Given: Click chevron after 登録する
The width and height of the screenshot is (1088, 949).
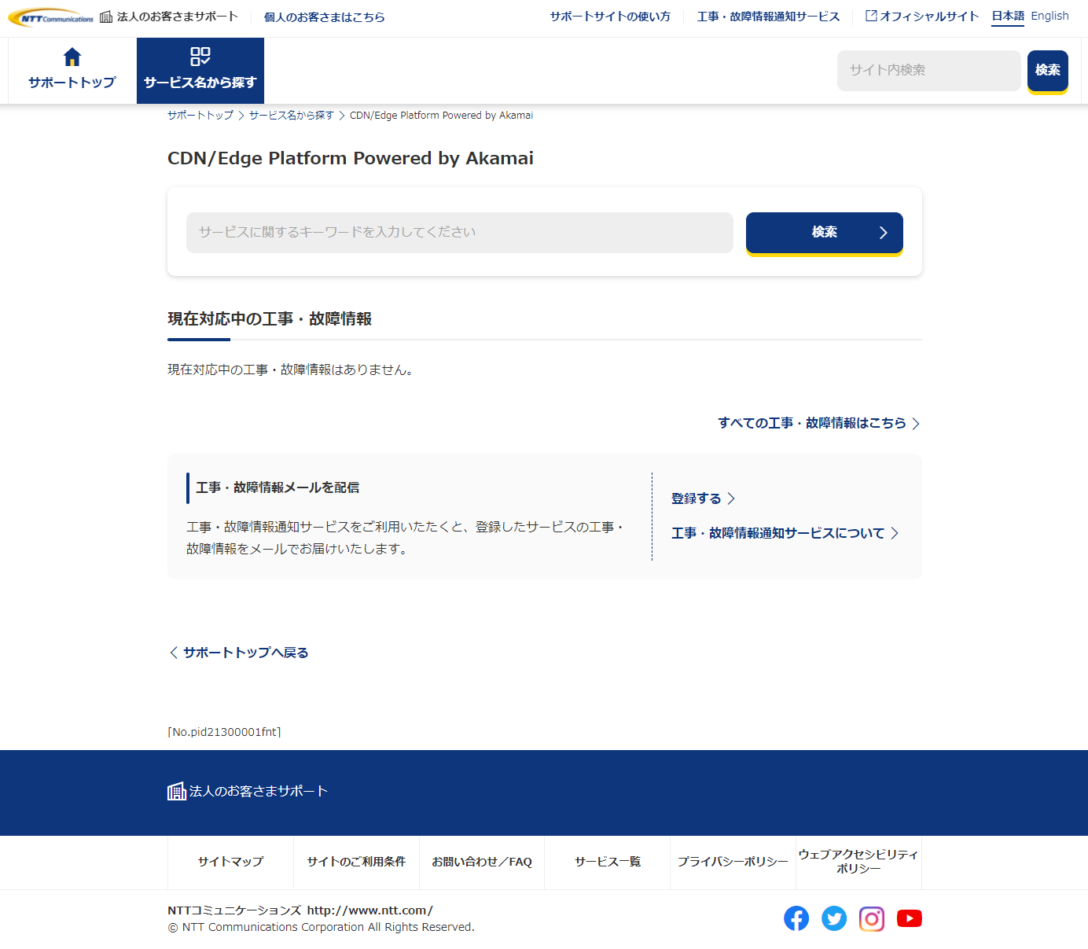Looking at the screenshot, I should [x=731, y=498].
